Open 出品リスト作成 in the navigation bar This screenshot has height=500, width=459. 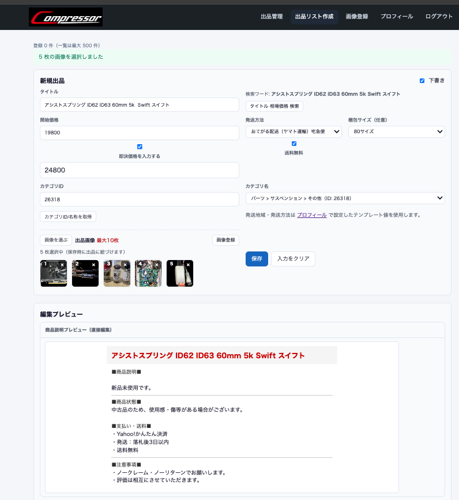(x=314, y=17)
